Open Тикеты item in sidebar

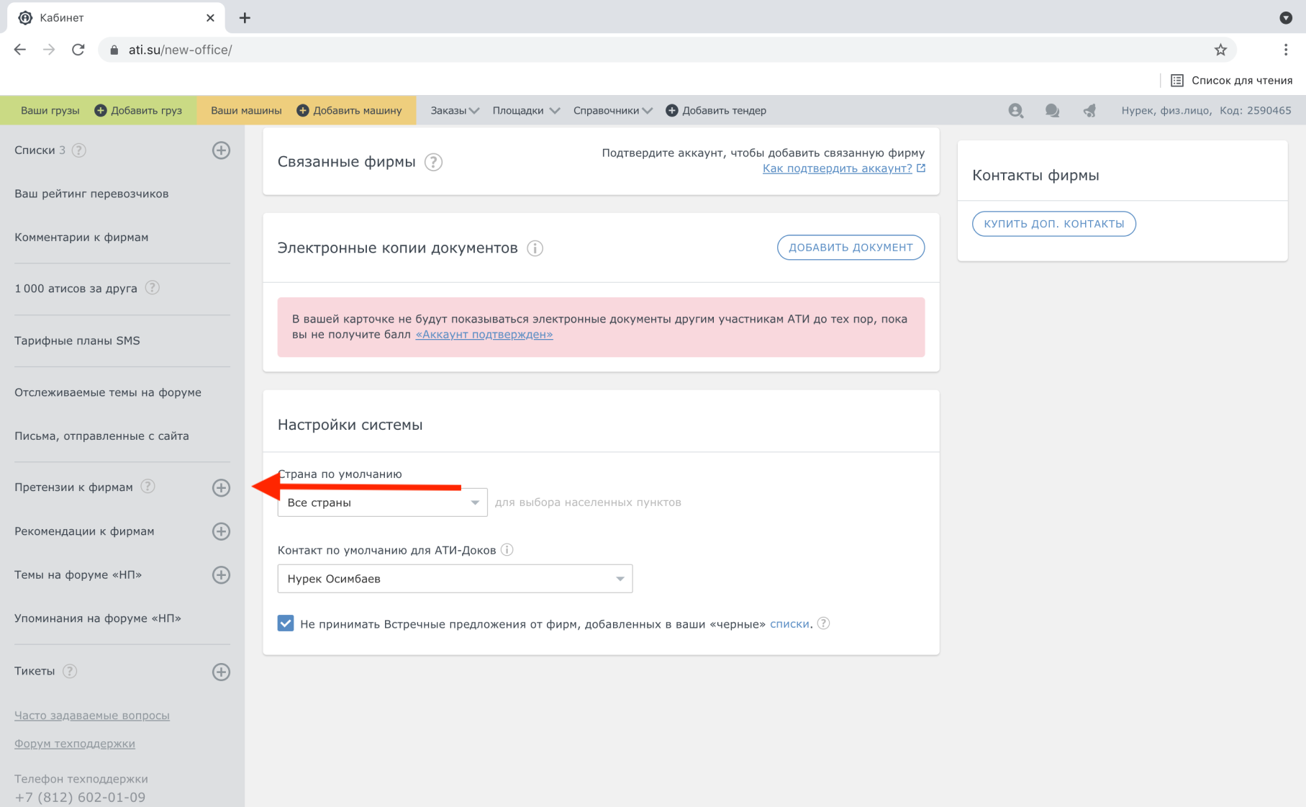[35, 671]
